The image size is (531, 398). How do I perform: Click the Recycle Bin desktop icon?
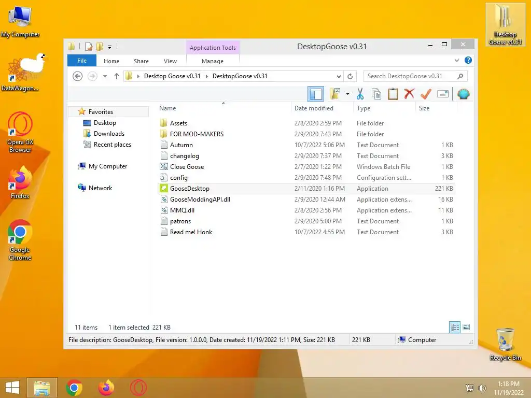tap(505, 344)
